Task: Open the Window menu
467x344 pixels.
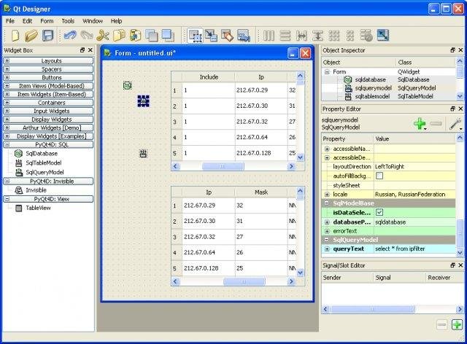Action: point(93,21)
